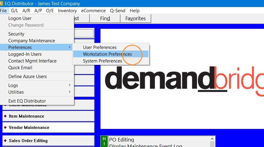The width and height of the screenshot is (264, 147).
Task: Open Company Maintenance menu entry
Action: pyautogui.click(x=37, y=41)
